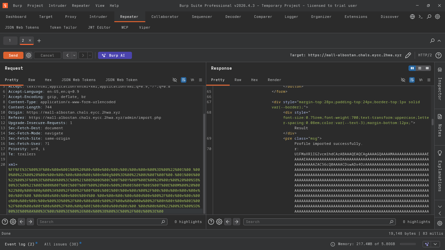445x250 pixels.
Task: Open the Project menu
Action: [x=35, y=6]
